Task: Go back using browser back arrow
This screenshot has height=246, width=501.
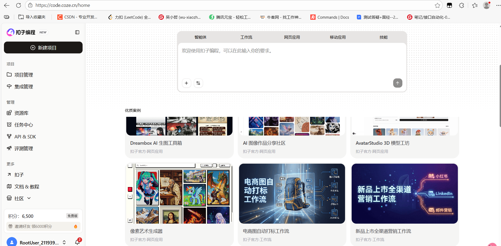Action: click(7, 5)
